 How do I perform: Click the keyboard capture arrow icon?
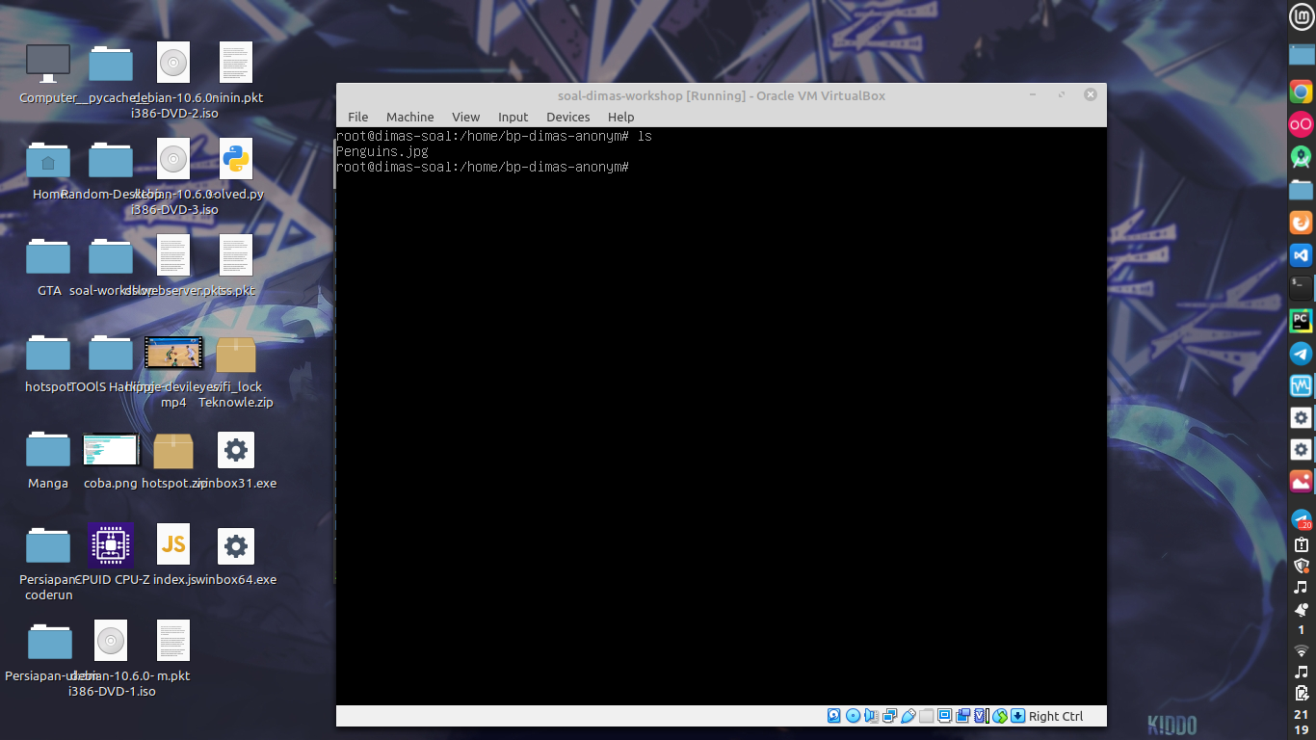tap(1017, 716)
